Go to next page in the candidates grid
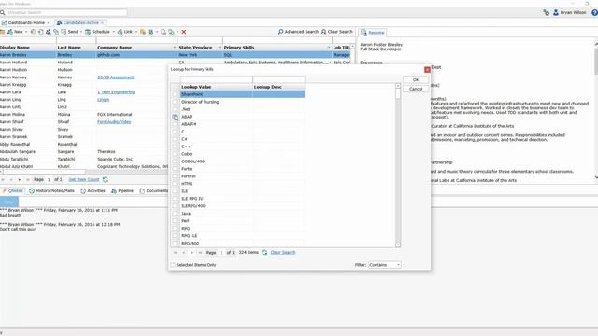This screenshot has width=598, height=336. (x=19, y=179)
